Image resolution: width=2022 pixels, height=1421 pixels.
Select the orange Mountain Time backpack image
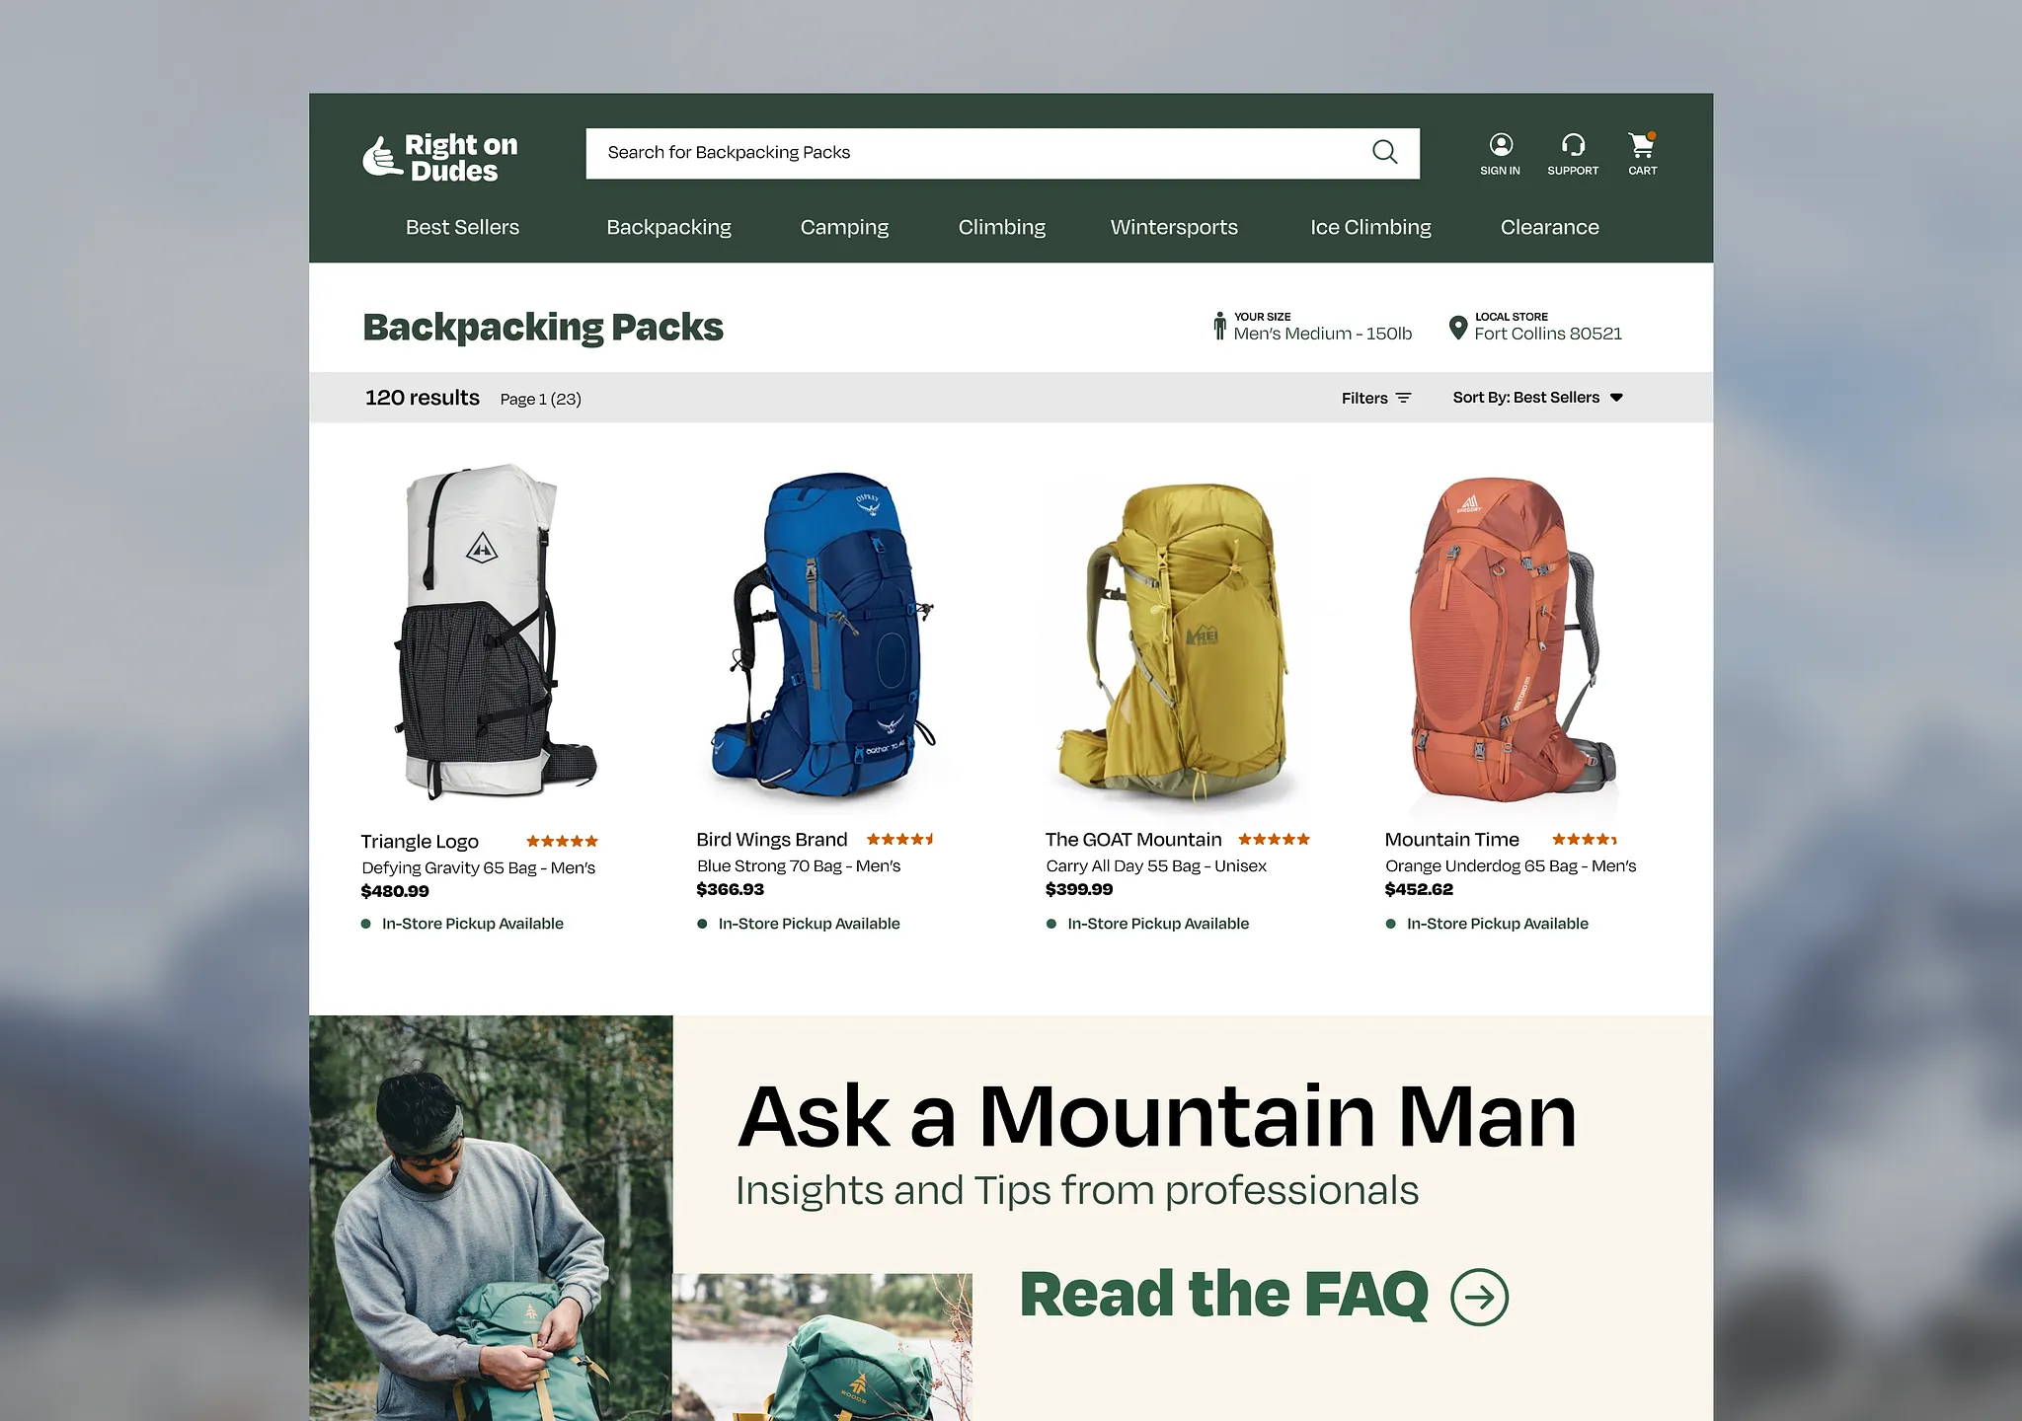pos(1509,639)
